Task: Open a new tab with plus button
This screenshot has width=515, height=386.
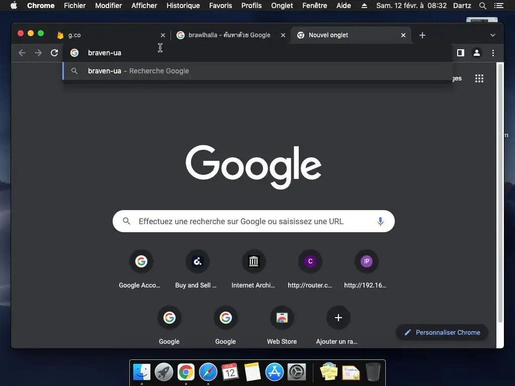Action: [x=422, y=35]
